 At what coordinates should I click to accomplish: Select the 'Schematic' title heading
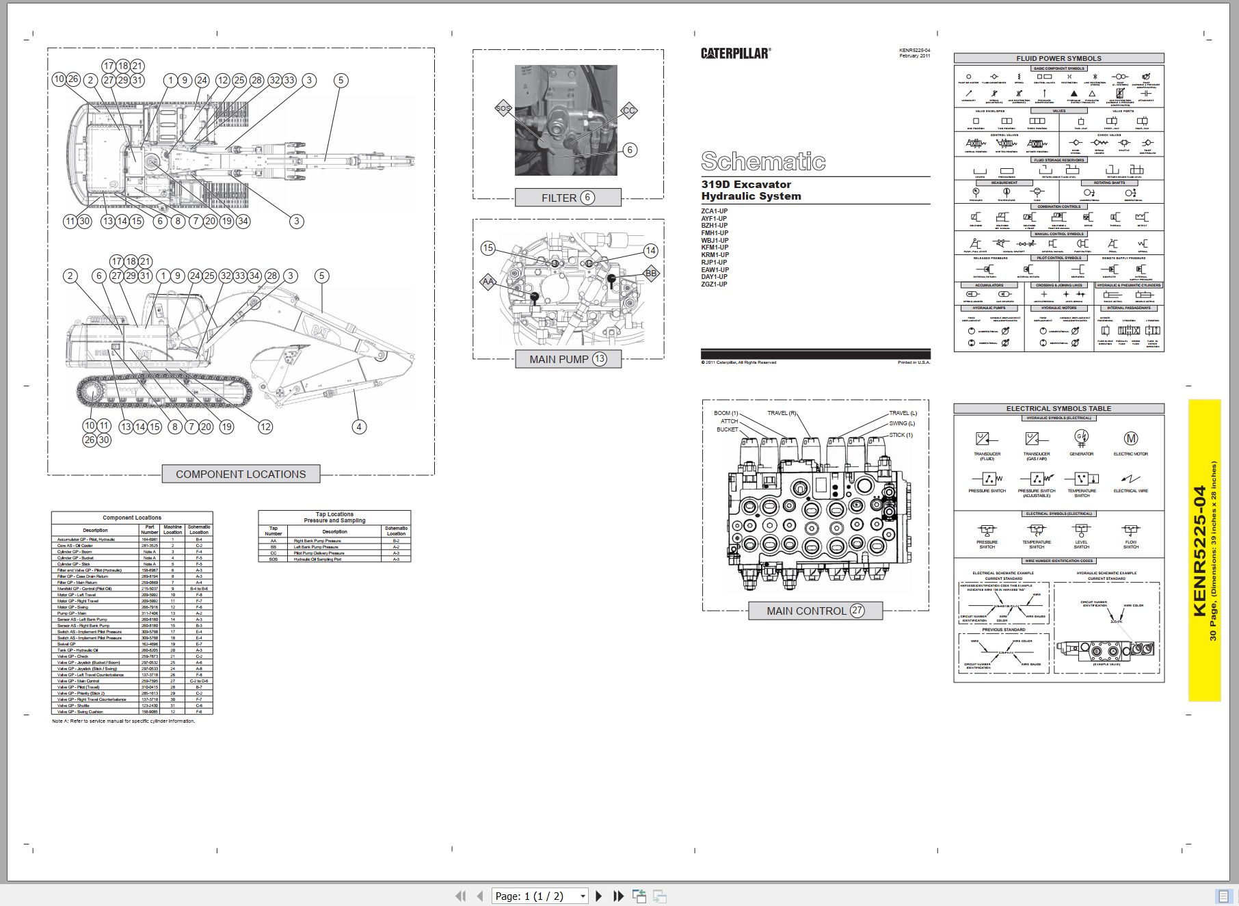click(x=763, y=161)
